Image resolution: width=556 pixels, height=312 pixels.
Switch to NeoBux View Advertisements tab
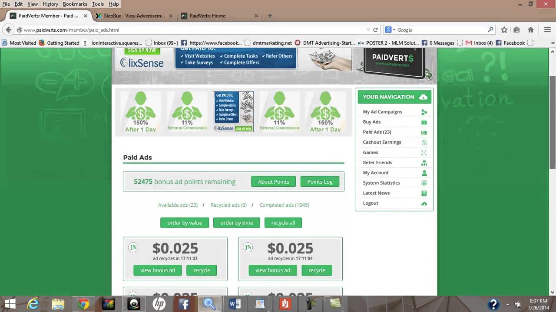tap(134, 16)
